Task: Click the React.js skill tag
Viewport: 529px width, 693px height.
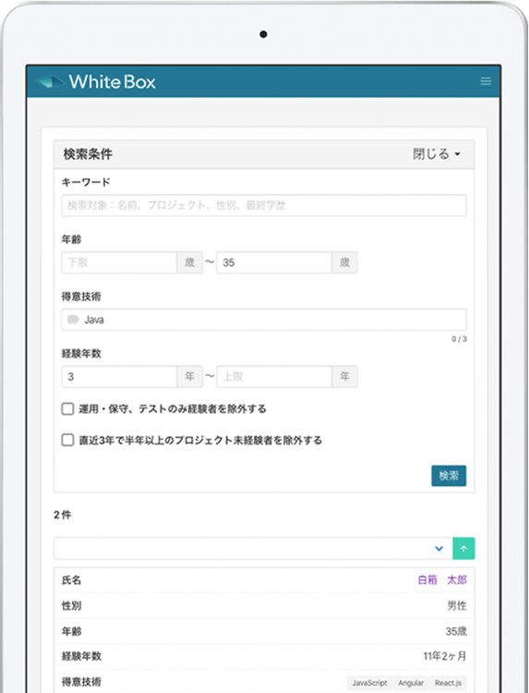Action: pyautogui.click(x=448, y=683)
